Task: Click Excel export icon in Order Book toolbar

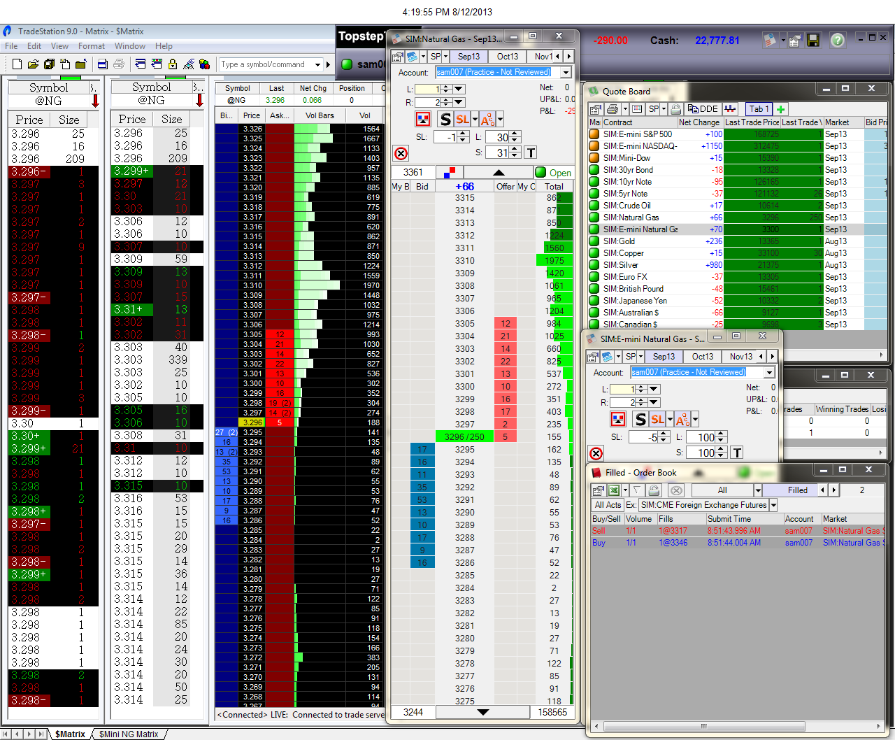Action: [x=613, y=490]
